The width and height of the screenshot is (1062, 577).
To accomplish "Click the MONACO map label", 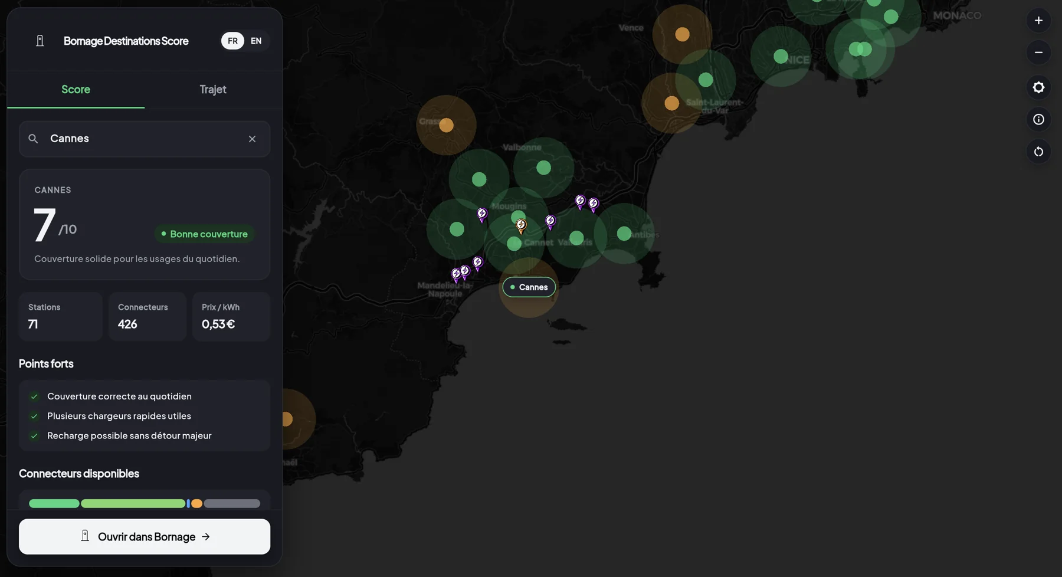I will tap(957, 15).
